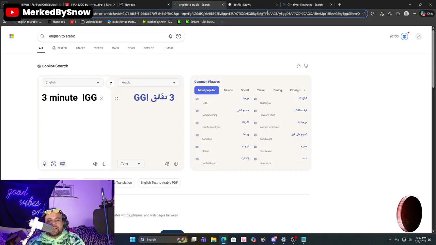Open the COPILOT search tab

tap(149, 48)
